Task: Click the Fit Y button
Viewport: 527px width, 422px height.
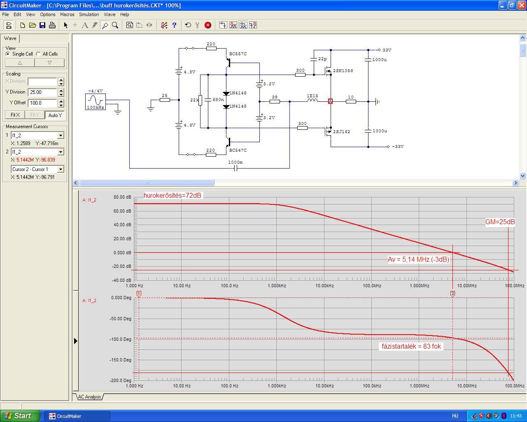Action: (35, 115)
